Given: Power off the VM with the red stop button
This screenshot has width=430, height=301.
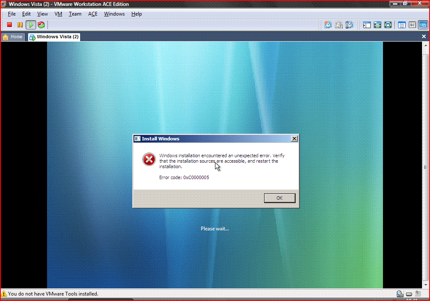Looking at the screenshot, I should click(x=9, y=25).
